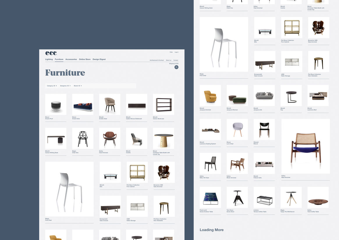Screen dimensions: 339x240
Task: Open the Design Digest nav item
Action: click(x=99, y=59)
